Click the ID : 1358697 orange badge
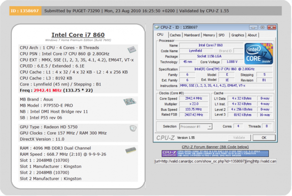 click(25, 11)
